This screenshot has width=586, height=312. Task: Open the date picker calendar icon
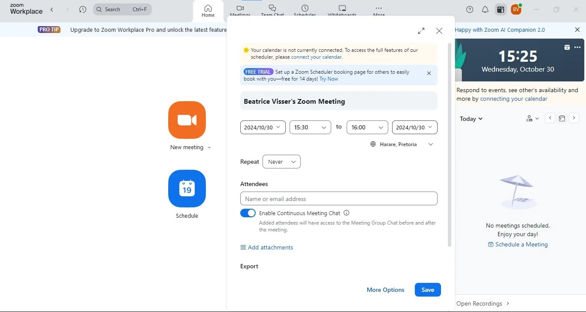[x=562, y=118]
